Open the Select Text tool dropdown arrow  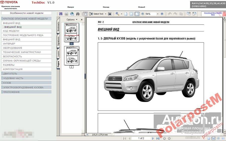coord(105,14)
